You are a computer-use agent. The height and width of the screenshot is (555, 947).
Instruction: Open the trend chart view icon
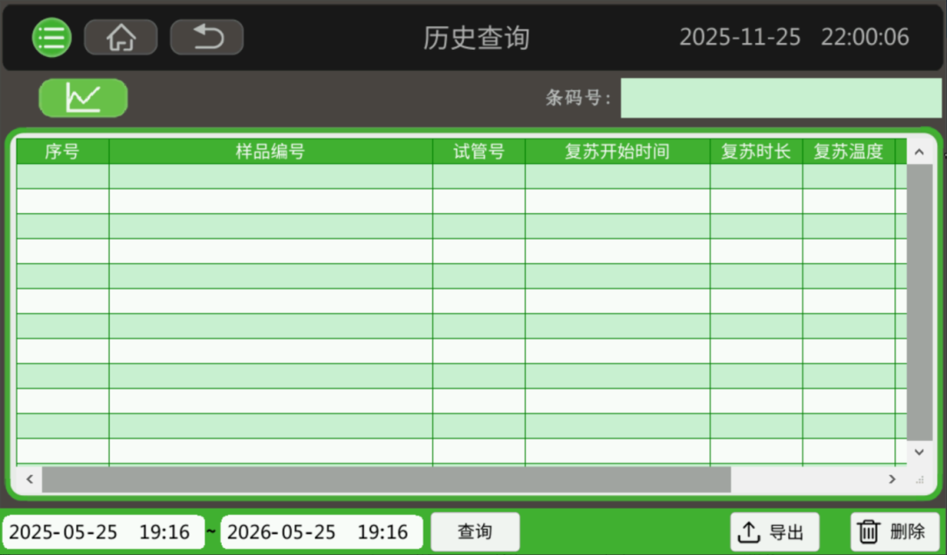coord(83,97)
